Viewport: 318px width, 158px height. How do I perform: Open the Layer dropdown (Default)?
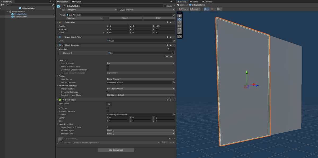pos(150,10)
